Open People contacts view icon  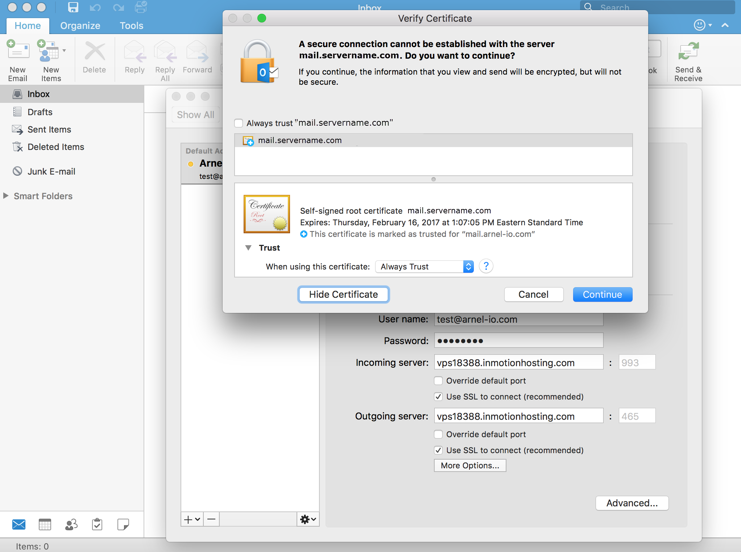pyautogui.click(x=71, y=524)
